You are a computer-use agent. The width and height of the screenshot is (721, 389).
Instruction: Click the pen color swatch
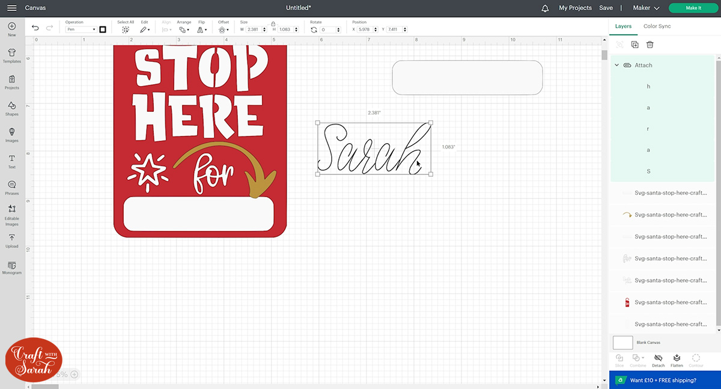click(103, 29)
